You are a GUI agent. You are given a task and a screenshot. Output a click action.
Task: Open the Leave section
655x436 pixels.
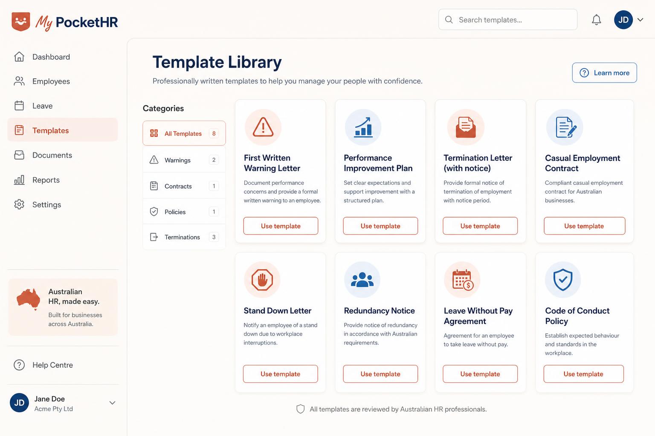tap(63, 106)
